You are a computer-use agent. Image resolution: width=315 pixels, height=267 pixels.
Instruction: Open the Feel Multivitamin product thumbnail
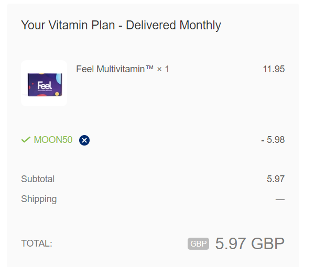44,83
